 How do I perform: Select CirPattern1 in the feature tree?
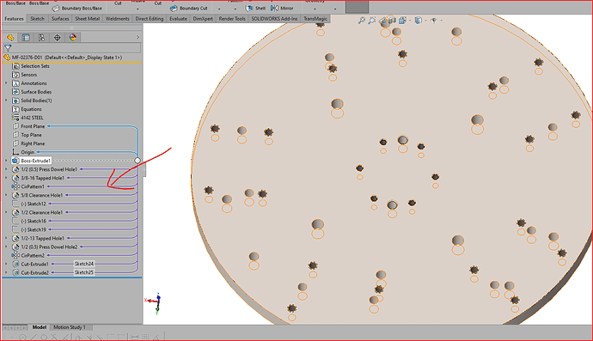click(x=33, y=186)
